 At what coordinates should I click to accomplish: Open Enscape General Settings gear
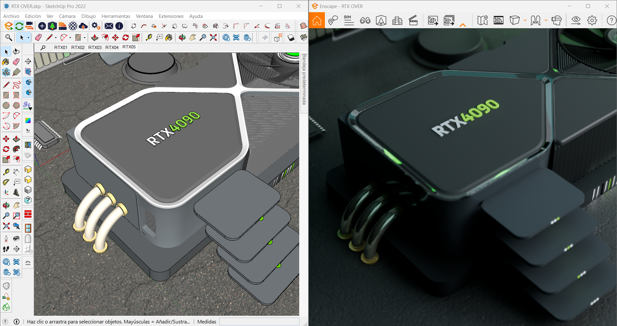pos(592,21)
